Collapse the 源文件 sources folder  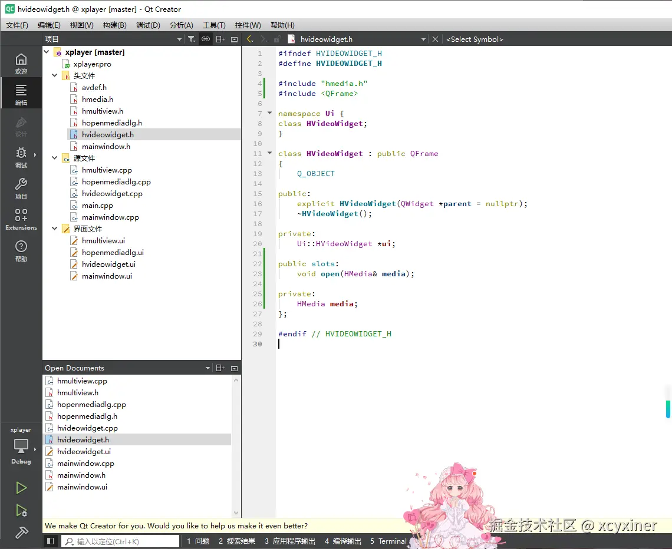tap(55, 158)
